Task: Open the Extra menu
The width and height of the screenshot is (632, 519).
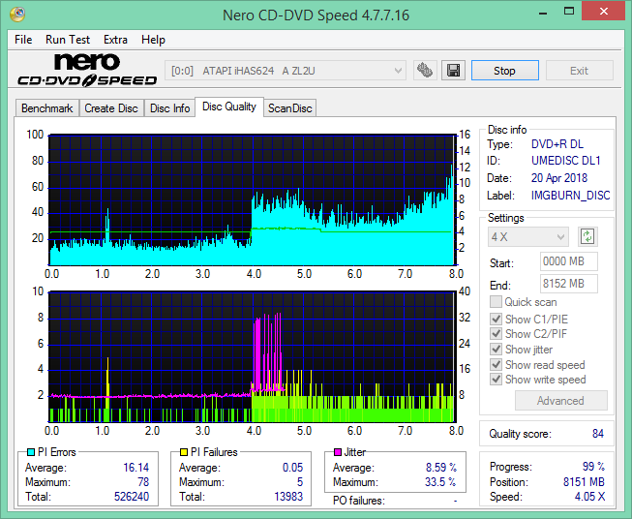Action: pos(116,40)
